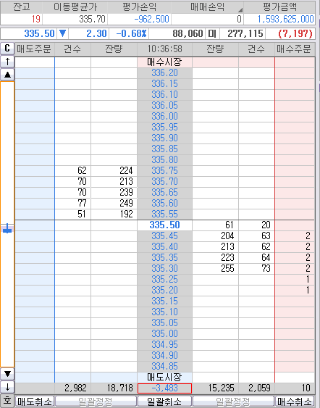Image resolution: width=320 pixels, height=408 pixels.
Task: Click the price 335.35 row
Action: click(164, 257)
